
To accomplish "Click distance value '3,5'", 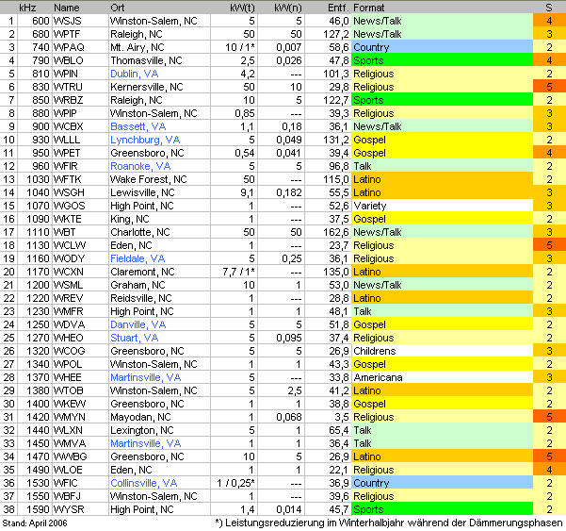I will (342, 417).
